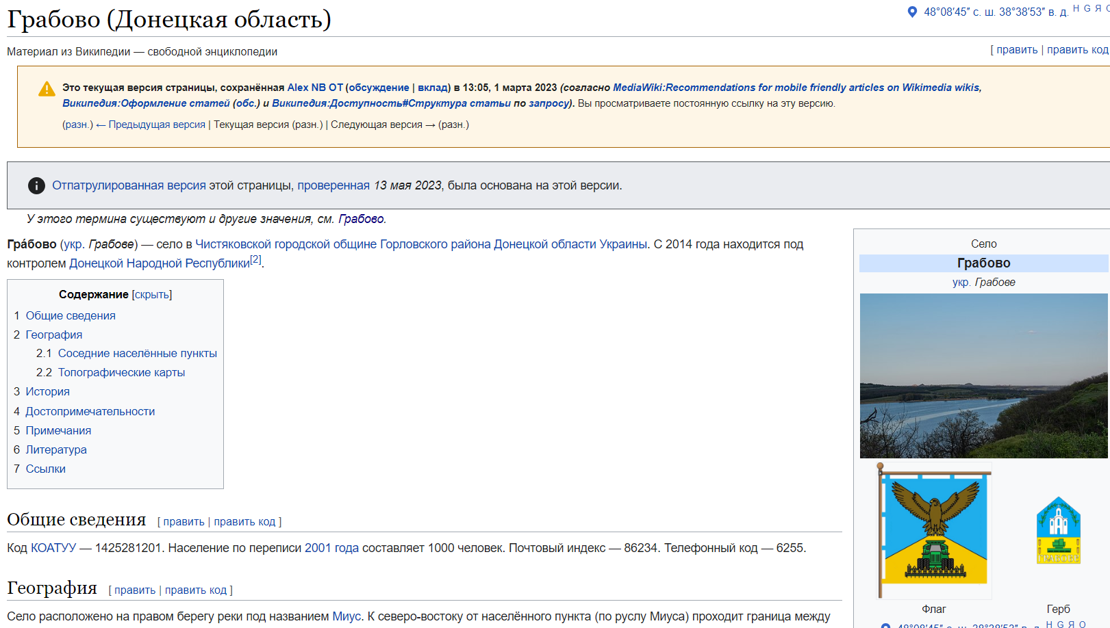Open Википедия:Оформление статей link
Viewport: 1110px width, 628px height.
147,103
